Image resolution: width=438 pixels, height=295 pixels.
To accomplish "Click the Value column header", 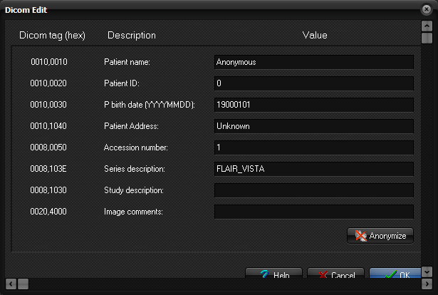I will click(315, 35).
